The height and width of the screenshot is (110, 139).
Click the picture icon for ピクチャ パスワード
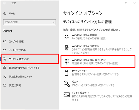tap(66, 94)
